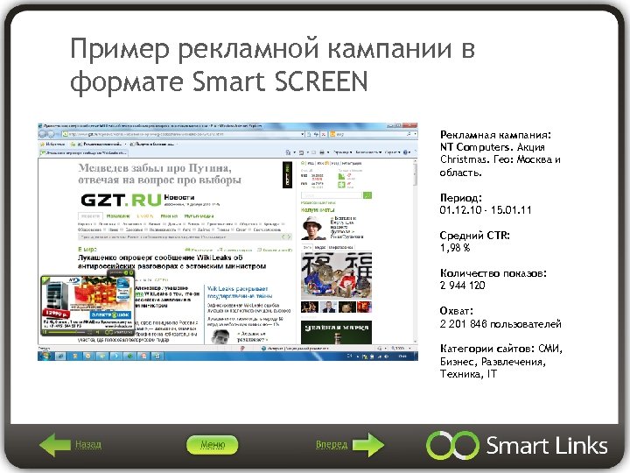Click the NT Computers ad banner
This screenshot has height=473, width=630.
point(87,303)
